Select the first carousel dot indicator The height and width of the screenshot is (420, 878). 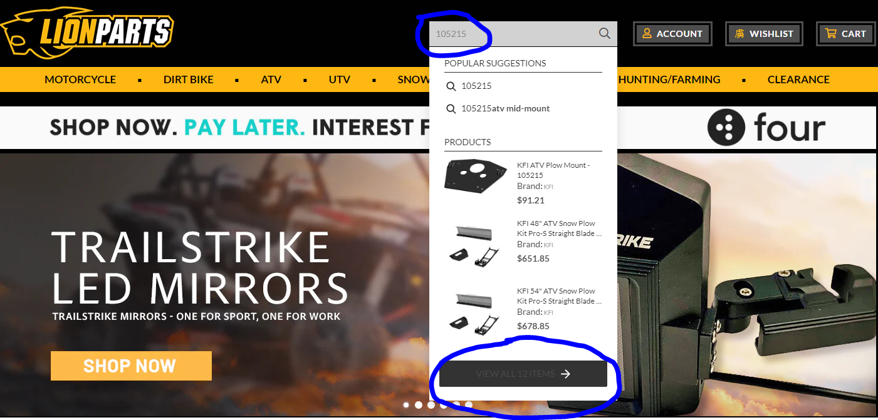point(406,405)
